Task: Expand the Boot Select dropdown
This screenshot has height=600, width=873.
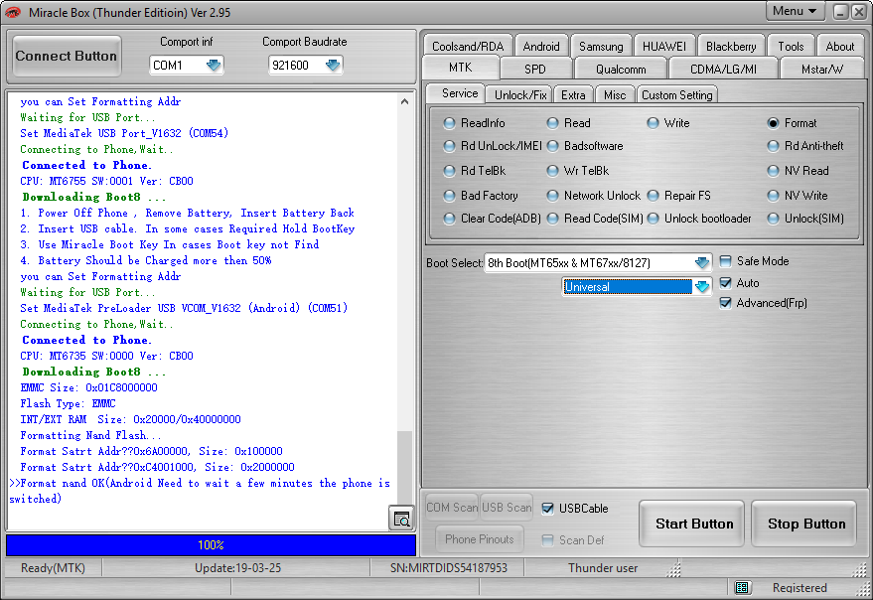Action: point(701,262)
